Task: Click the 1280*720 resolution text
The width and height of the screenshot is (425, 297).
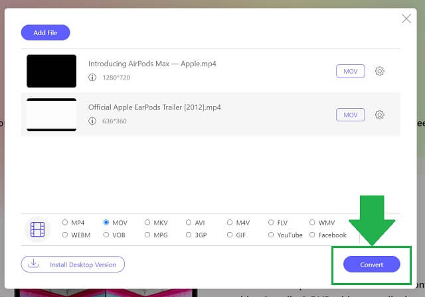Action: click(x=116, y=78)
